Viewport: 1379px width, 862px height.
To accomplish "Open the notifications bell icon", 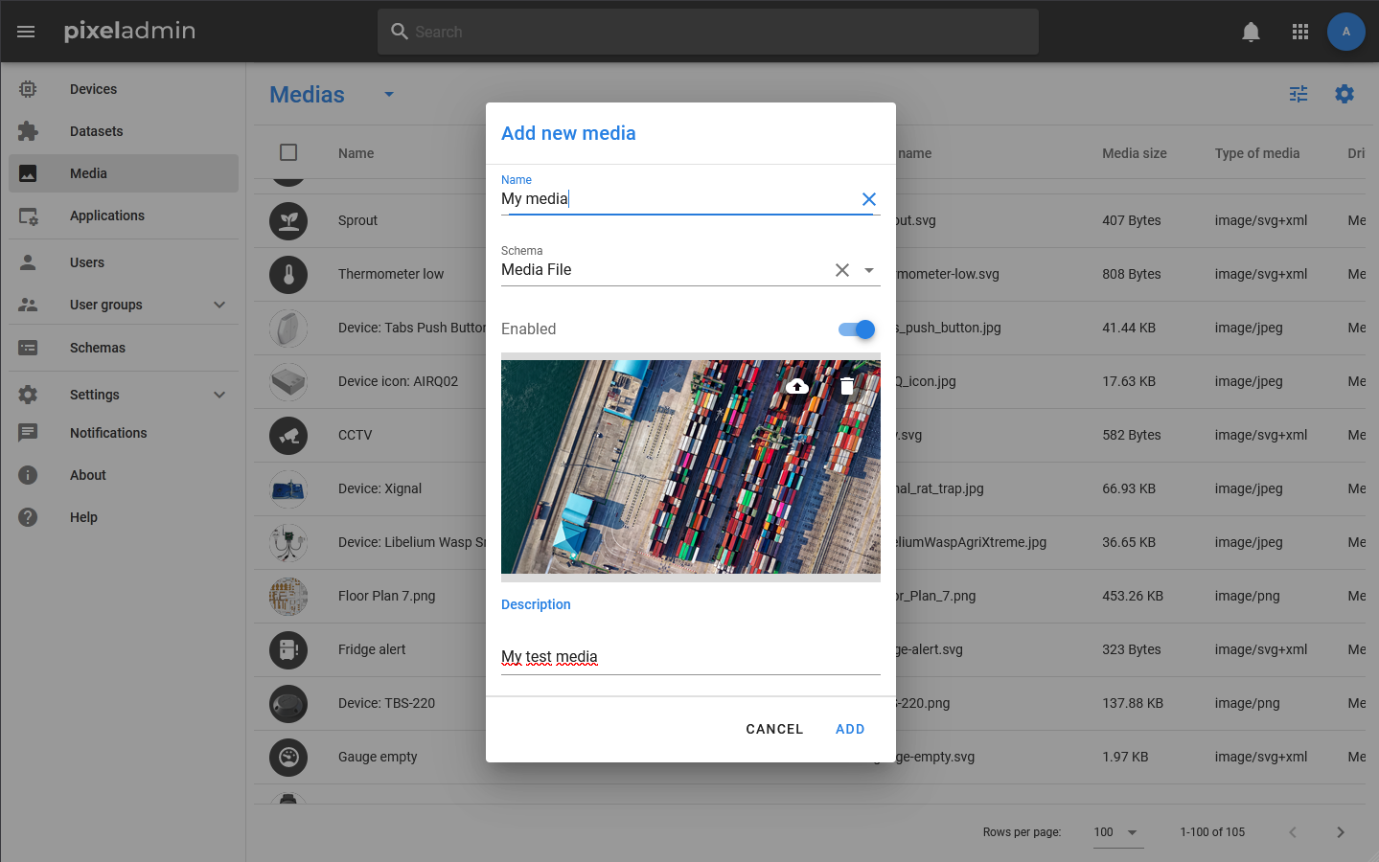I will 1251,32.
